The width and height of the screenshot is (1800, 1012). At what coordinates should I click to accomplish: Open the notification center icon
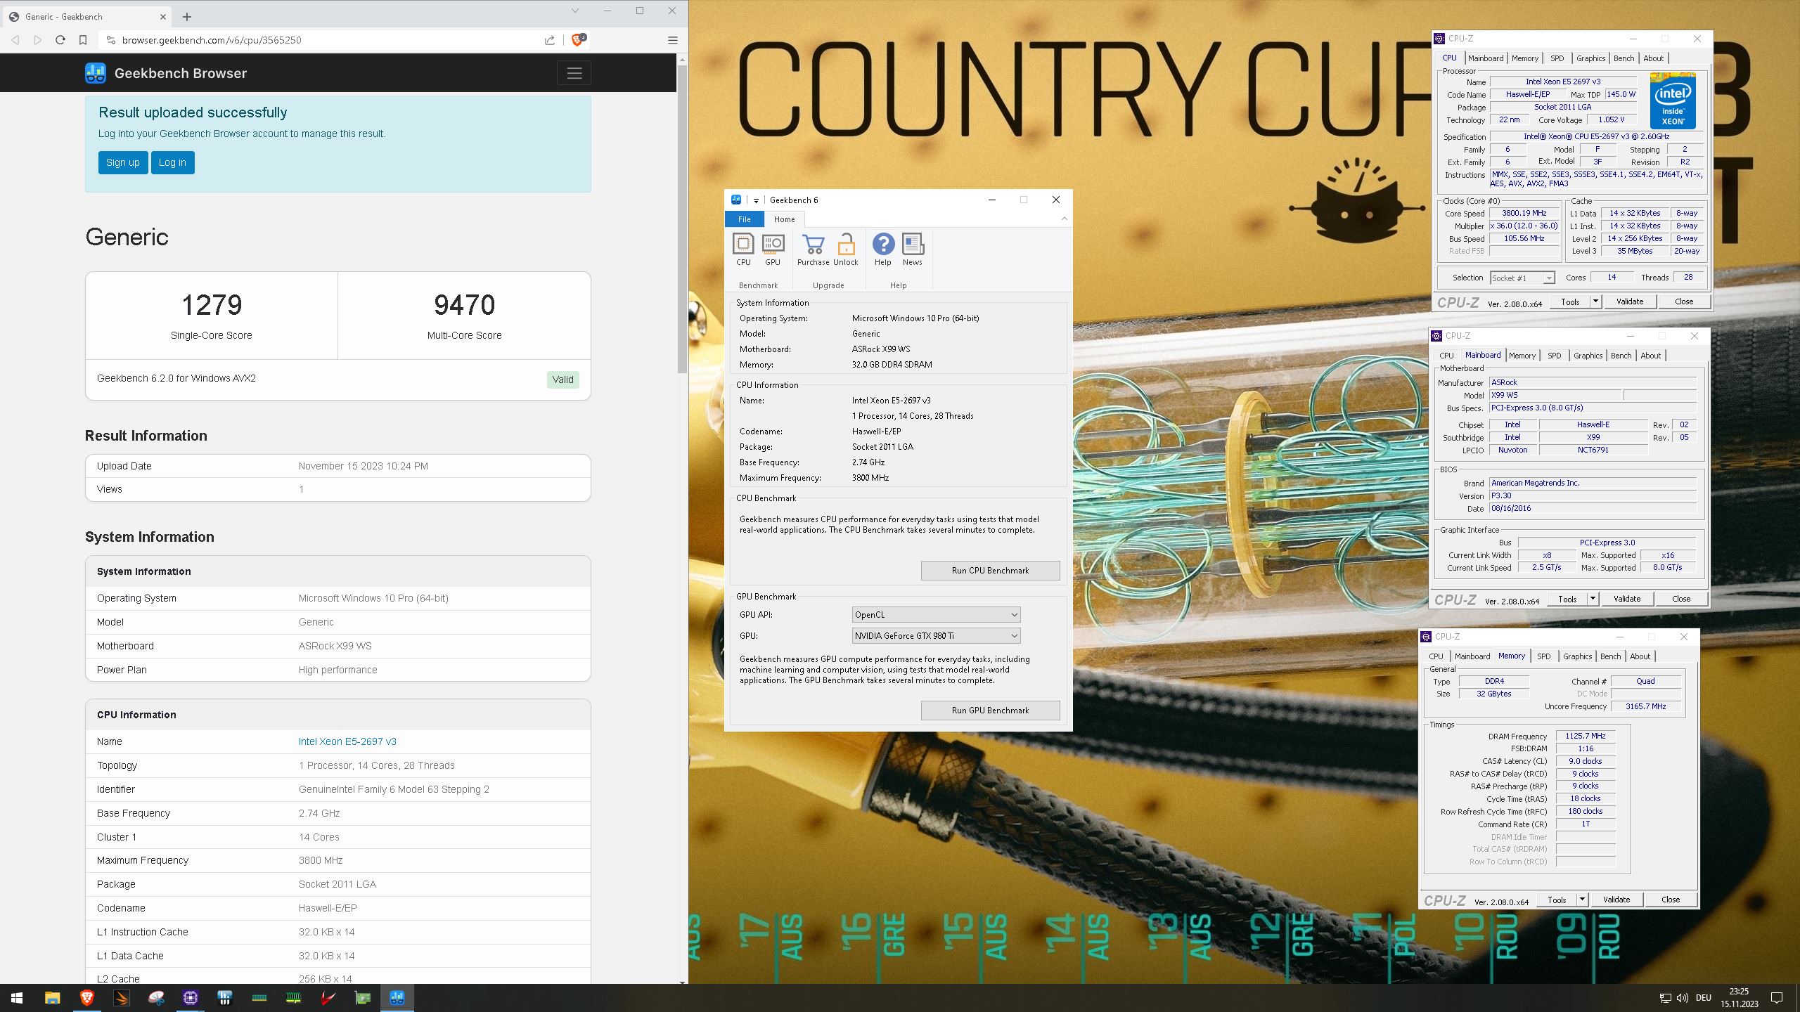coord(1777,998)
